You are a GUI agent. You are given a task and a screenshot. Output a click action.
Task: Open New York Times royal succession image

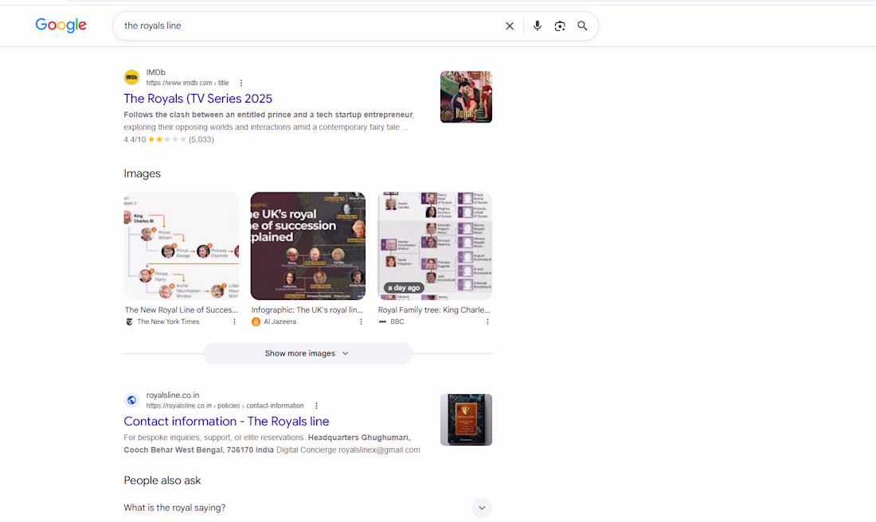pyautogui.click(x=181, y=246)
